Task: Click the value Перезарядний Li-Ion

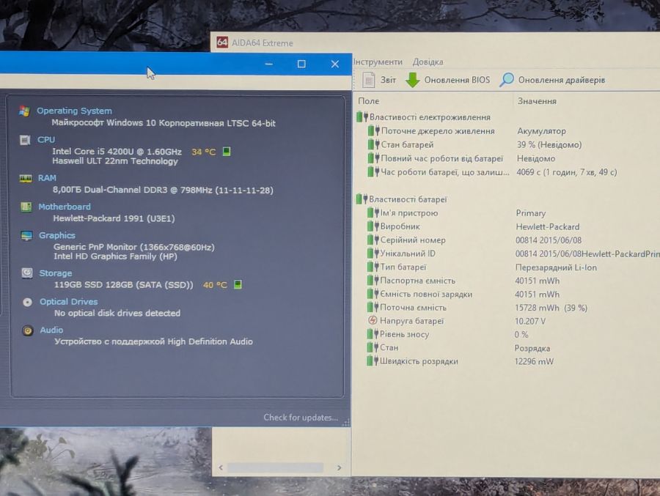Action: pyautogui.click(x=556, y=267)
